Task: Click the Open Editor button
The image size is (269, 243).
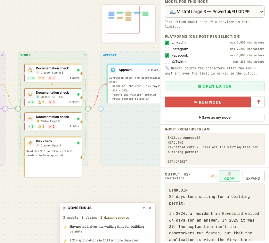Action: (x=215, y=86)
